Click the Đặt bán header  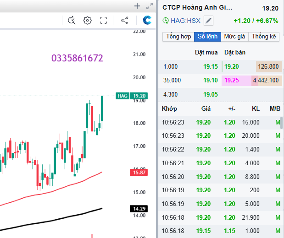[x=235, y=53]
